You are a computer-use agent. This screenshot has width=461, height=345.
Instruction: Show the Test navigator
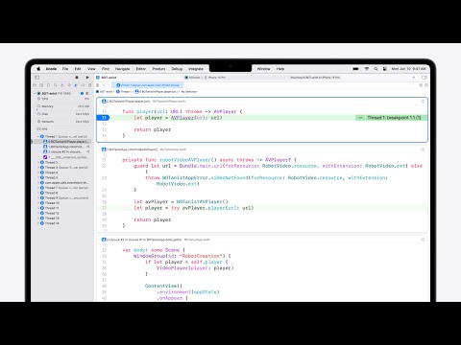point(69,85)
